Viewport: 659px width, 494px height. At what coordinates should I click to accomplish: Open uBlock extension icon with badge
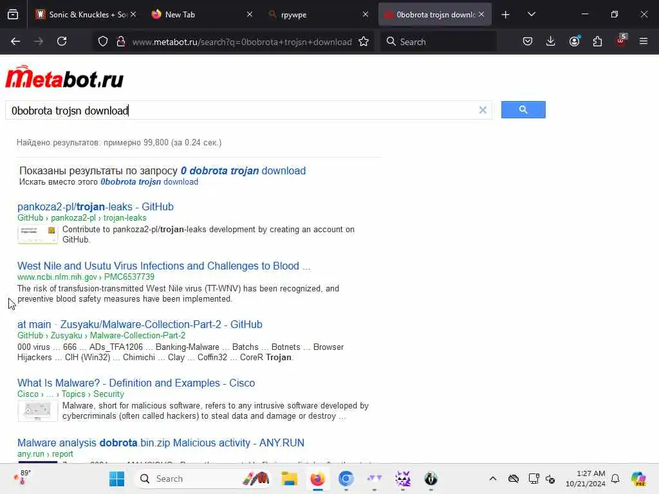(x=621, y=41)
